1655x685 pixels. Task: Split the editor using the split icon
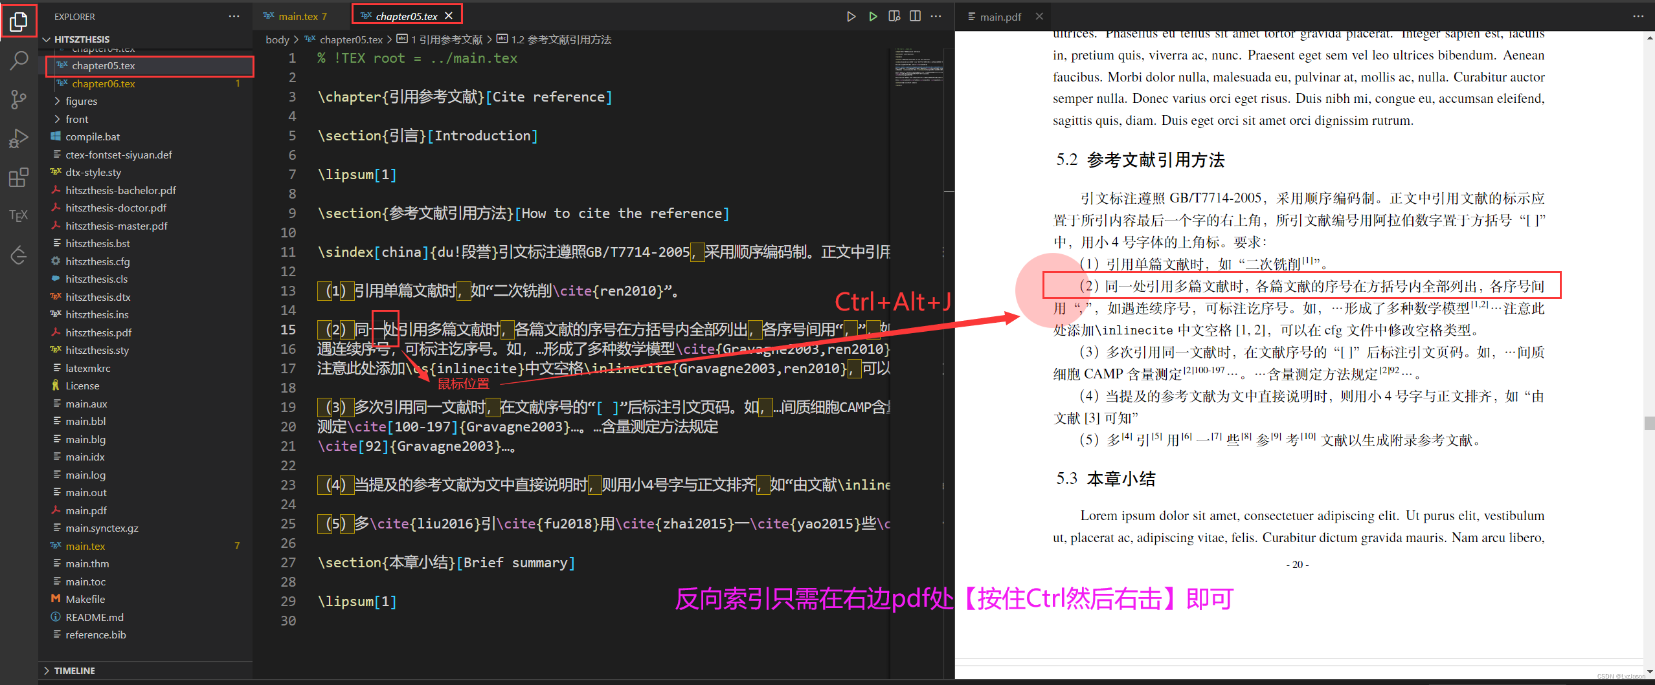tap(915, 16)
